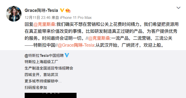
Task: Open the black Tesla image thumbnail
Action: pos(51,95)
